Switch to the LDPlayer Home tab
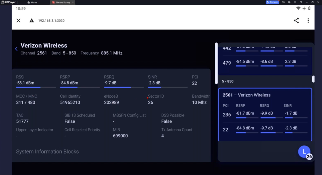 (32, 3)
